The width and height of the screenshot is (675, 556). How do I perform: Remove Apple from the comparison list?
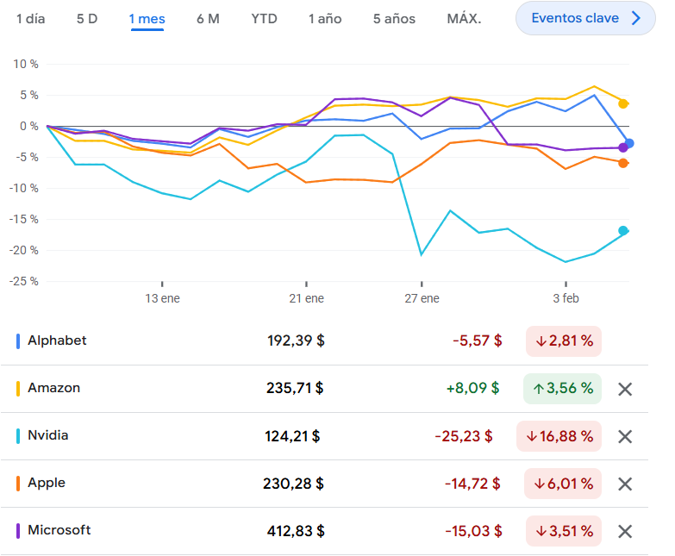(626, 484)
